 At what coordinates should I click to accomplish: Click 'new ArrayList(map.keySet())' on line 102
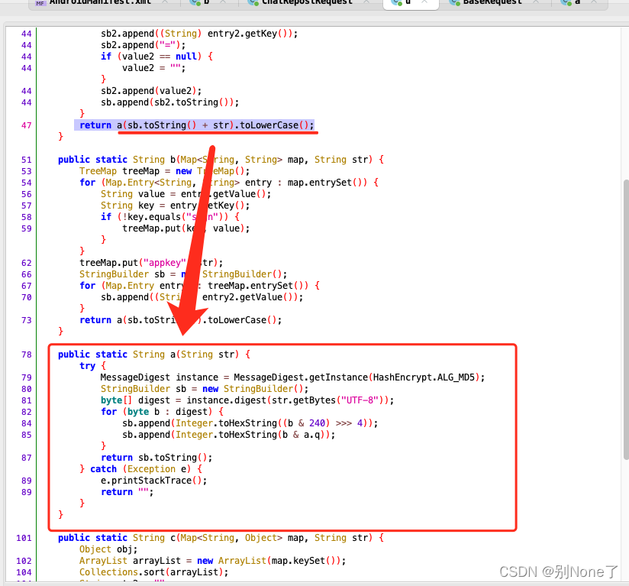click(269, 561)
